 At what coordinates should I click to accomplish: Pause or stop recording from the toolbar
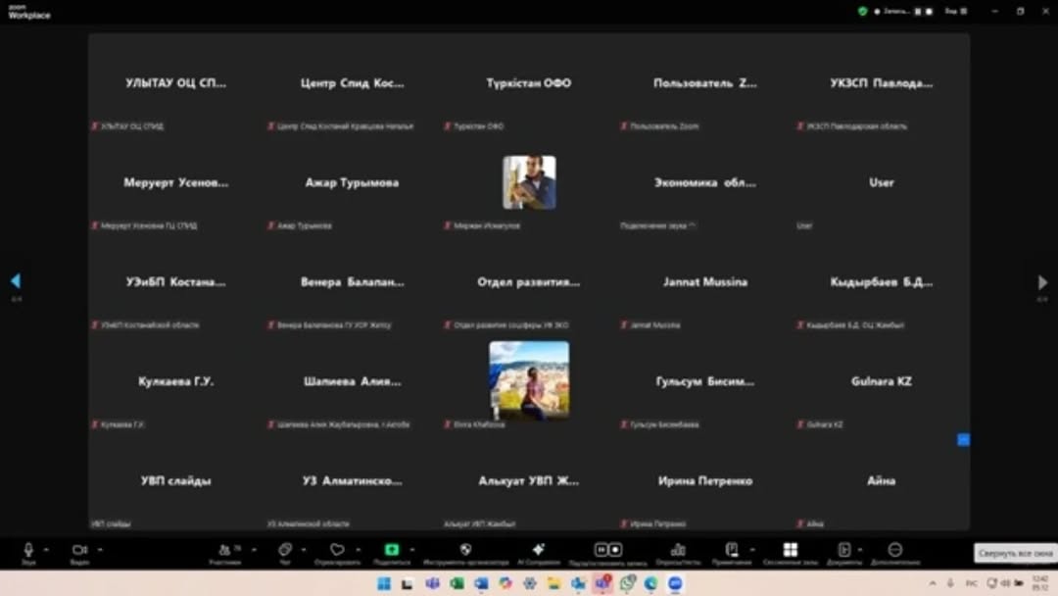coord(607,550)
